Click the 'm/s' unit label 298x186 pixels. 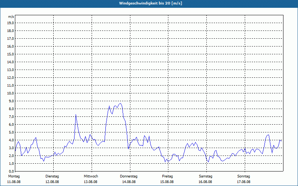pyautogui.click(x=11, y=17)
